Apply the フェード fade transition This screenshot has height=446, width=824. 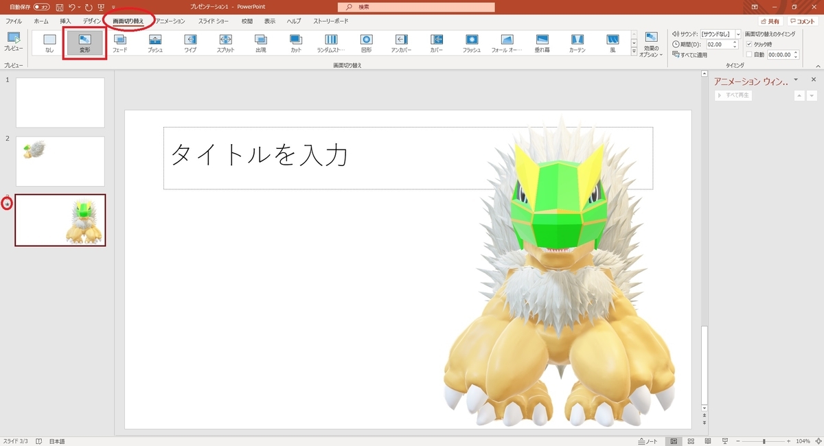coord(119,43)
